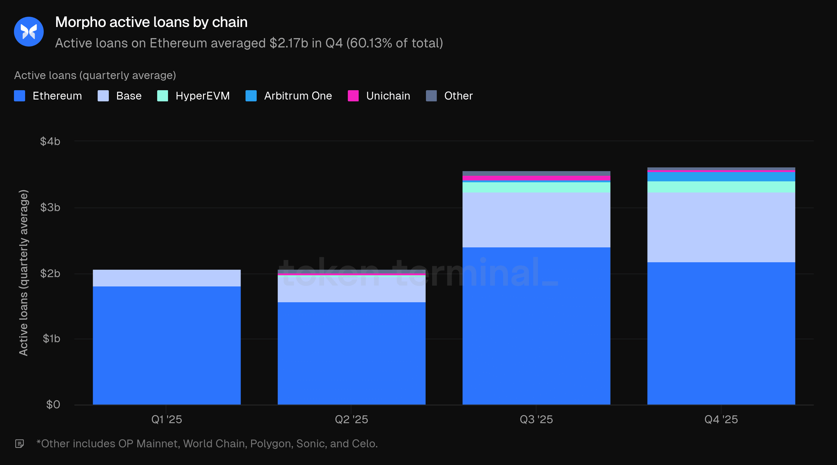This screenshot has width=837, height=465.
Task: Click the HyperEVM mint legend square
Action: [162, 96]
